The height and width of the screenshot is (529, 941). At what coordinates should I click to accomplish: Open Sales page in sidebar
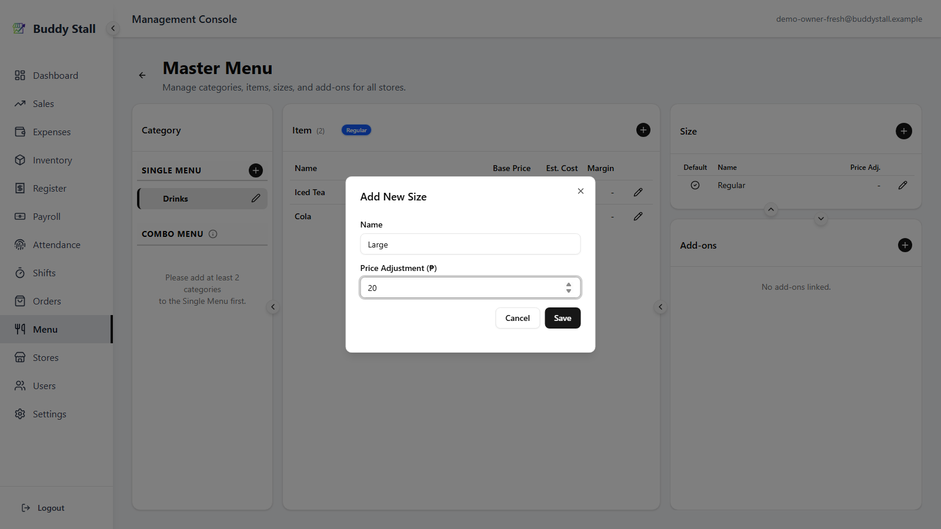point(56,103)
